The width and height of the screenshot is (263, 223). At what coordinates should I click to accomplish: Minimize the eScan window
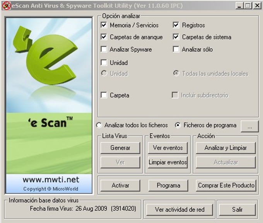[x=239, y=6]
